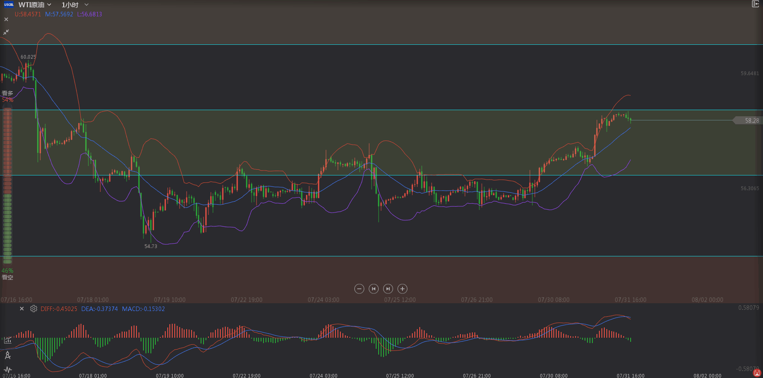Click the USOIL symbol badge icon

tap(9, 5)
